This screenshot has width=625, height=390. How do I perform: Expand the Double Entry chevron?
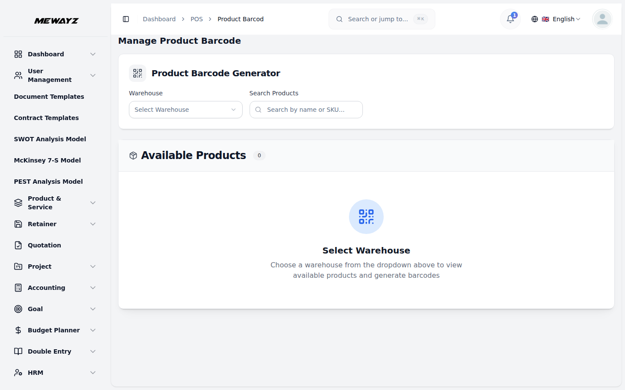click(93, 351)
